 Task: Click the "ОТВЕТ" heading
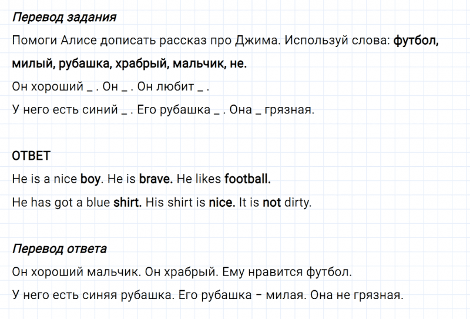point(31,156)
